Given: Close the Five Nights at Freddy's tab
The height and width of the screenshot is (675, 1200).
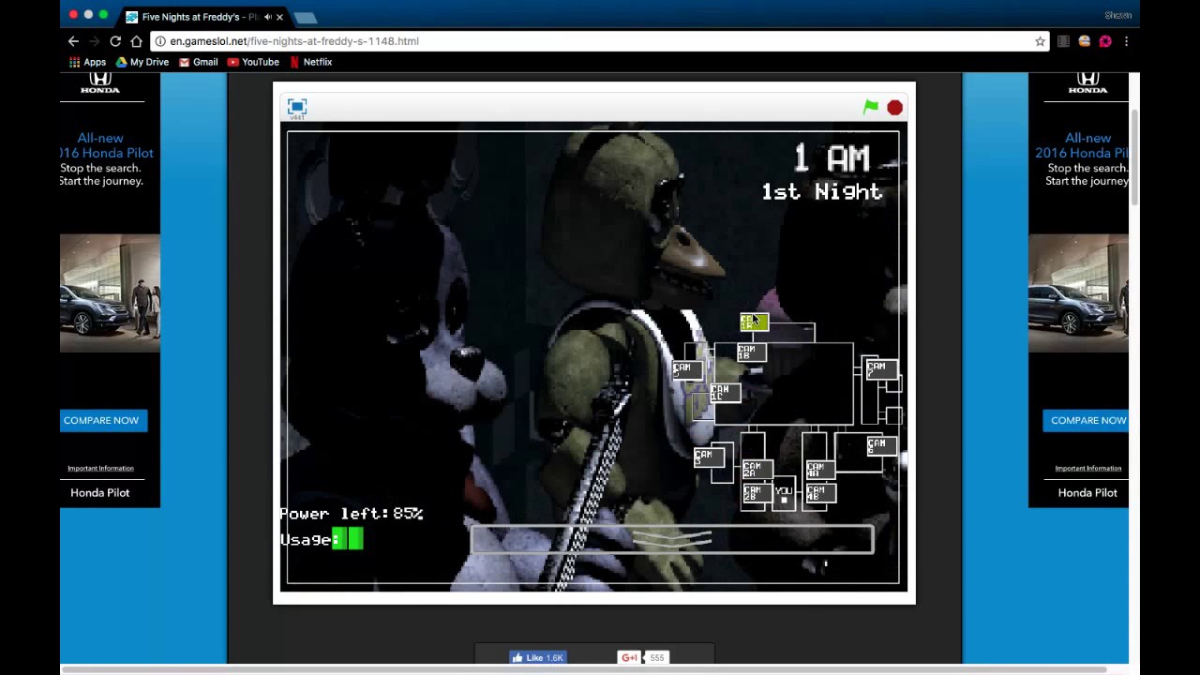Looking at the screenshot, I should tap(279, 17).
